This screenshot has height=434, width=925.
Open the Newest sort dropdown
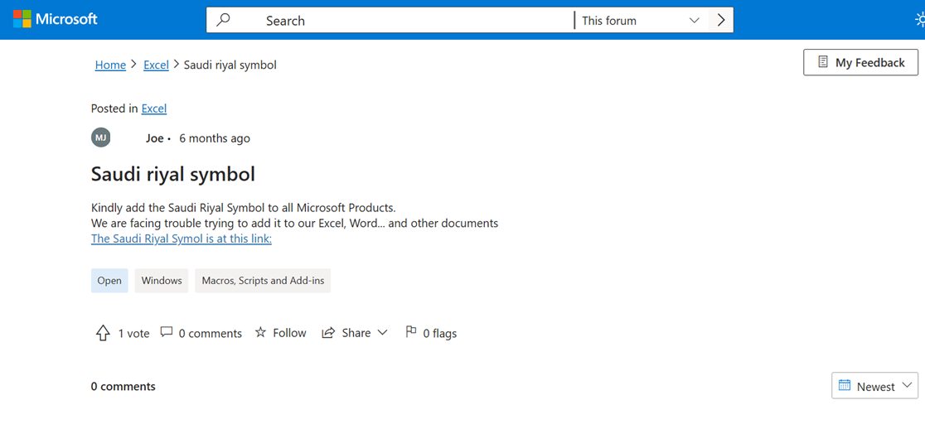point(875,386)
